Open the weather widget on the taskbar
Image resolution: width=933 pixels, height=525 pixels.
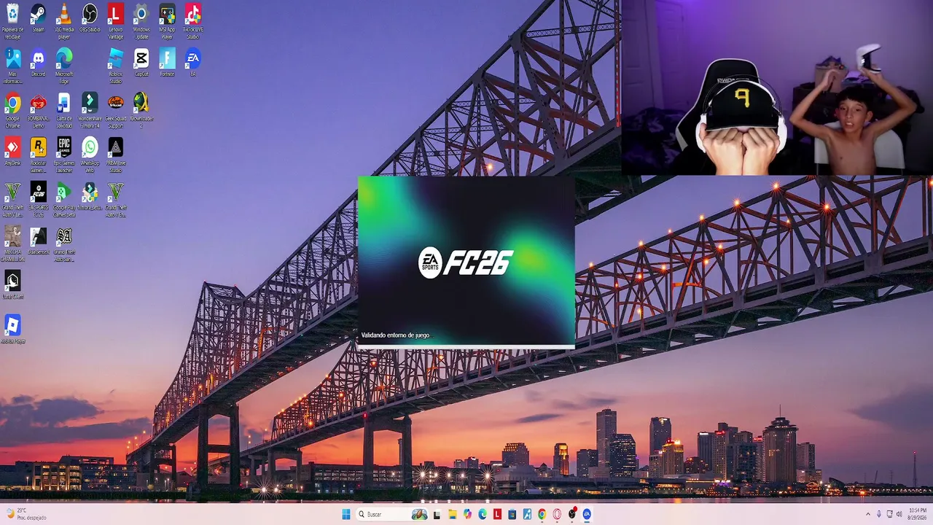(x=26, y=514)
